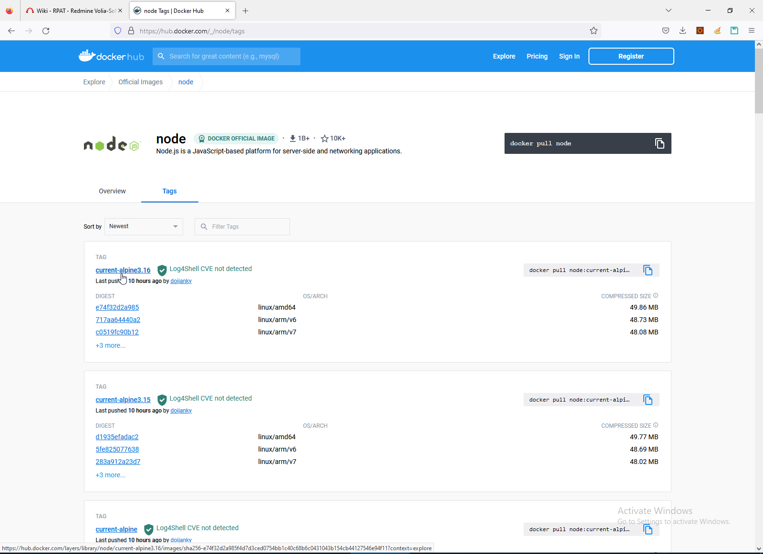This screenshot has width=763, height=554.
Task: Show site security padlock information
Action: pyautogui.click(x=131, y=31)
